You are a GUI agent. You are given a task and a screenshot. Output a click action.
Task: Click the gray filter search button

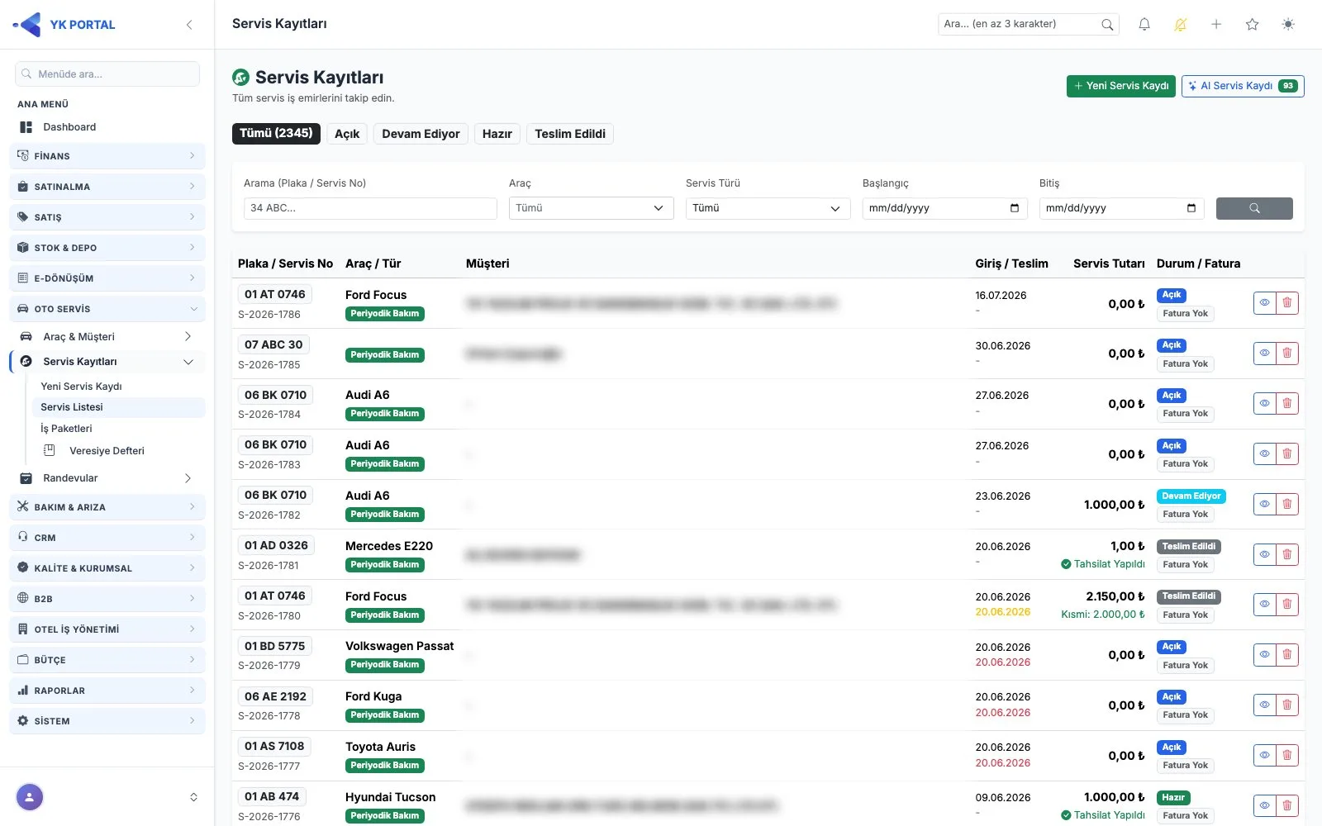(x=1254, y=208)
